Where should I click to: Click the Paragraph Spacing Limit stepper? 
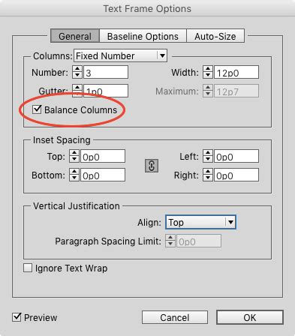coord(170,241)
